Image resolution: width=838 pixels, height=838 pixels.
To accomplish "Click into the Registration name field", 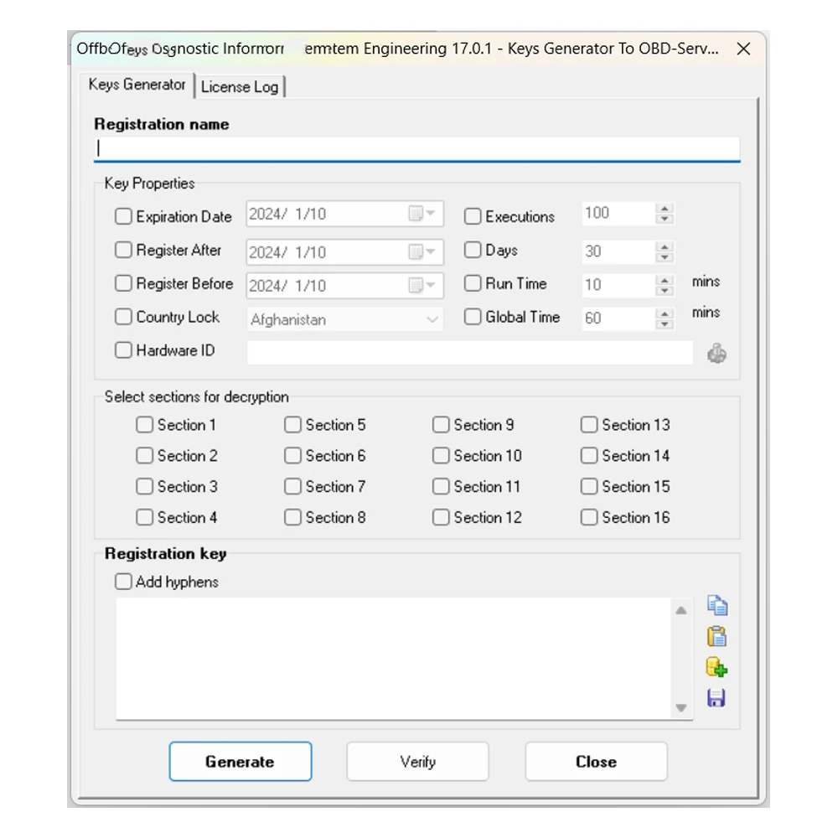I will tap(417, 149).
